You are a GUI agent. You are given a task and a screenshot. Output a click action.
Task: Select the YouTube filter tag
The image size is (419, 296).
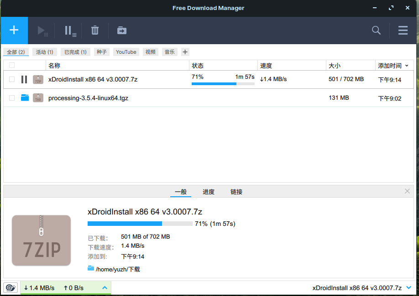point(126,52)
